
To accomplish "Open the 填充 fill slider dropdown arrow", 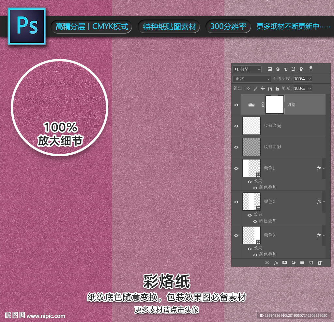I will (x=310, y=89).
